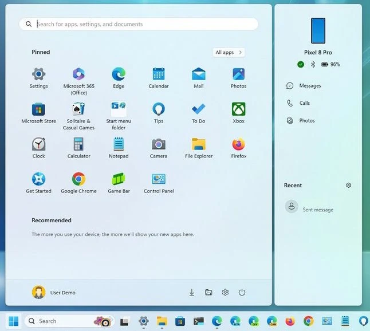
Task: Launch pinned Firefox
Action: 239,148
